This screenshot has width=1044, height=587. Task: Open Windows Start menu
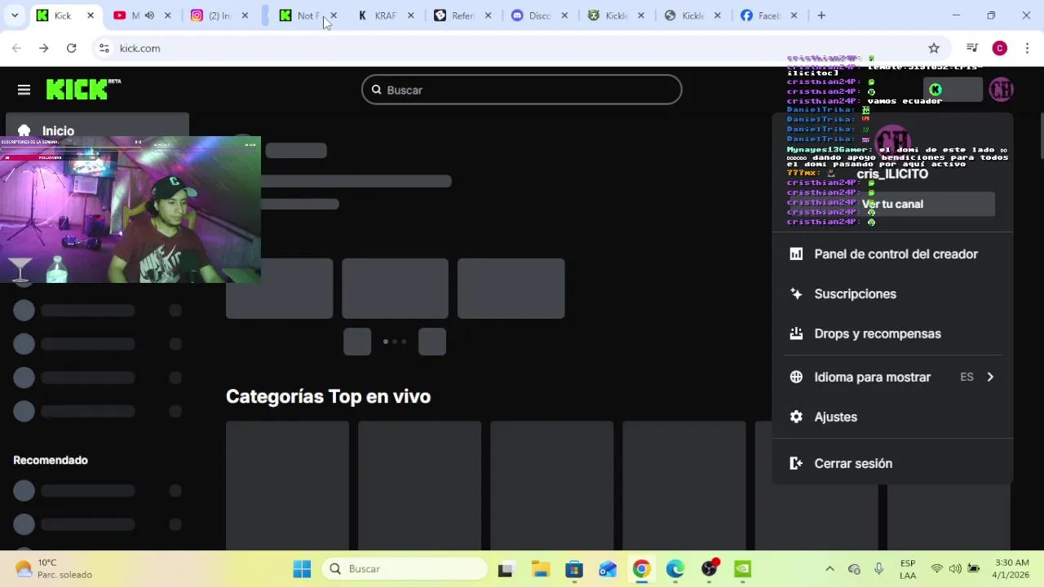pos(302,569)
